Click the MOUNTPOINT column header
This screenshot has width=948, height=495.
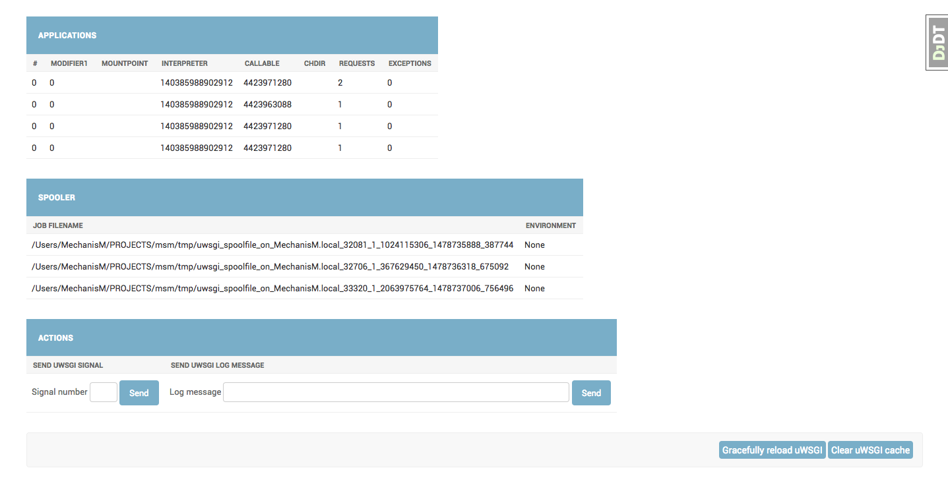pyautogui.click(x=125, y=64)
